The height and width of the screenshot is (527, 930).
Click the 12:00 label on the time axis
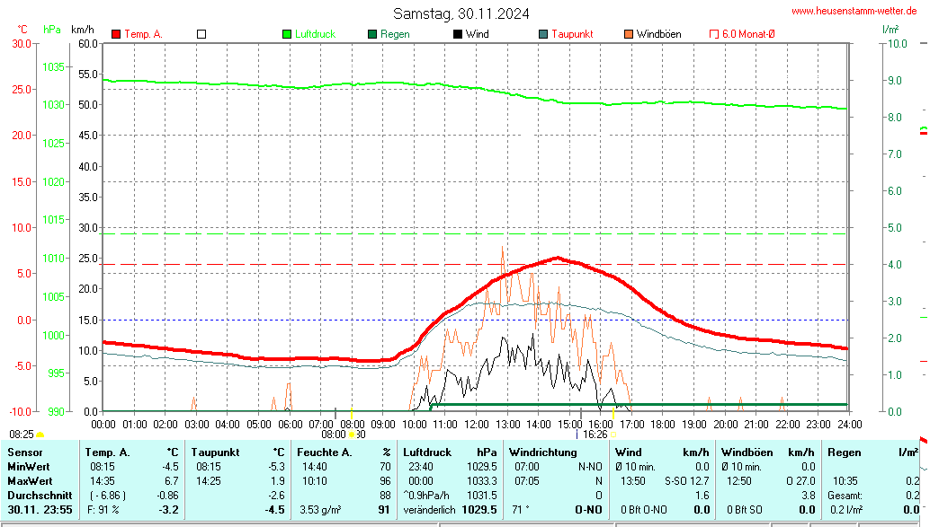476,424
